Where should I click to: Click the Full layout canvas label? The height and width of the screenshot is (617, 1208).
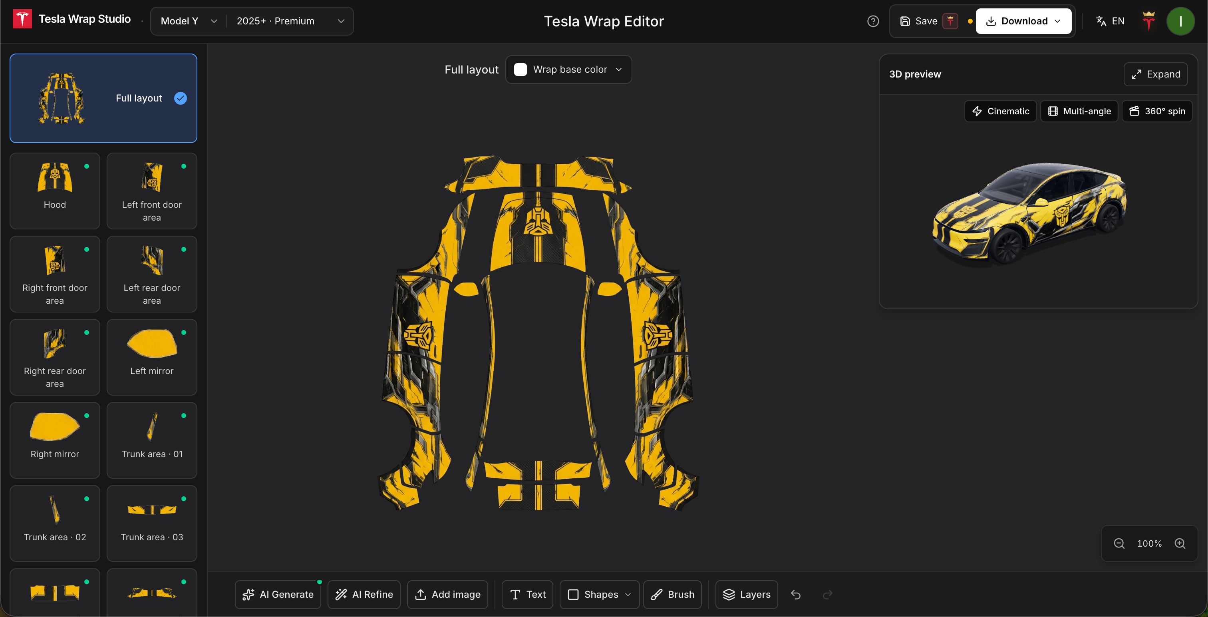click(471, 70)
